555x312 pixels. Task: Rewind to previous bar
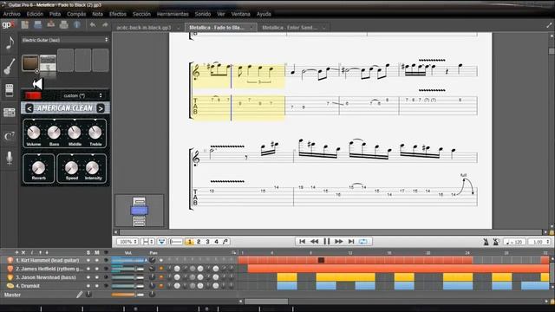(314, 241)
